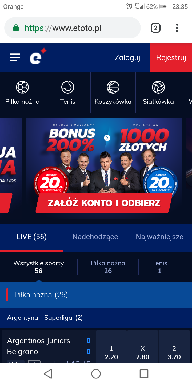Collapse the Argentyna - Superliga section

click(96, 318)
